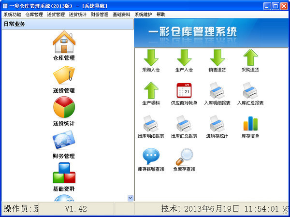
Task: Open 库存清单 bar chart icon
Action: 250,123
